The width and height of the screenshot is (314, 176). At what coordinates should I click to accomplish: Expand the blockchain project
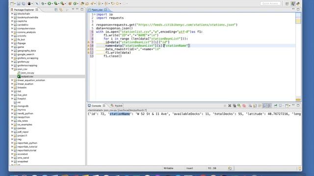pyautogui.click(x=12, y=14)
